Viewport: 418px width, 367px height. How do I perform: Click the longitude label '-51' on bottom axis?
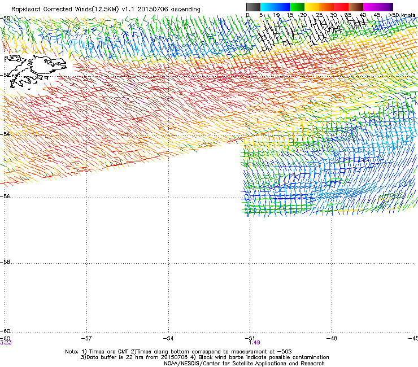[250, 338]
